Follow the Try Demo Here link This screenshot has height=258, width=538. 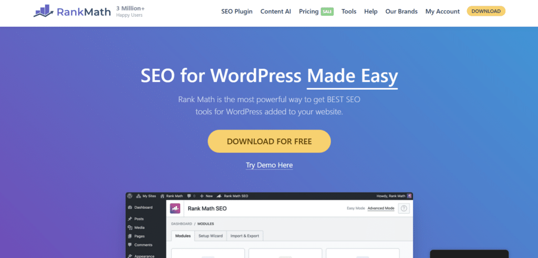click(270, 165)
